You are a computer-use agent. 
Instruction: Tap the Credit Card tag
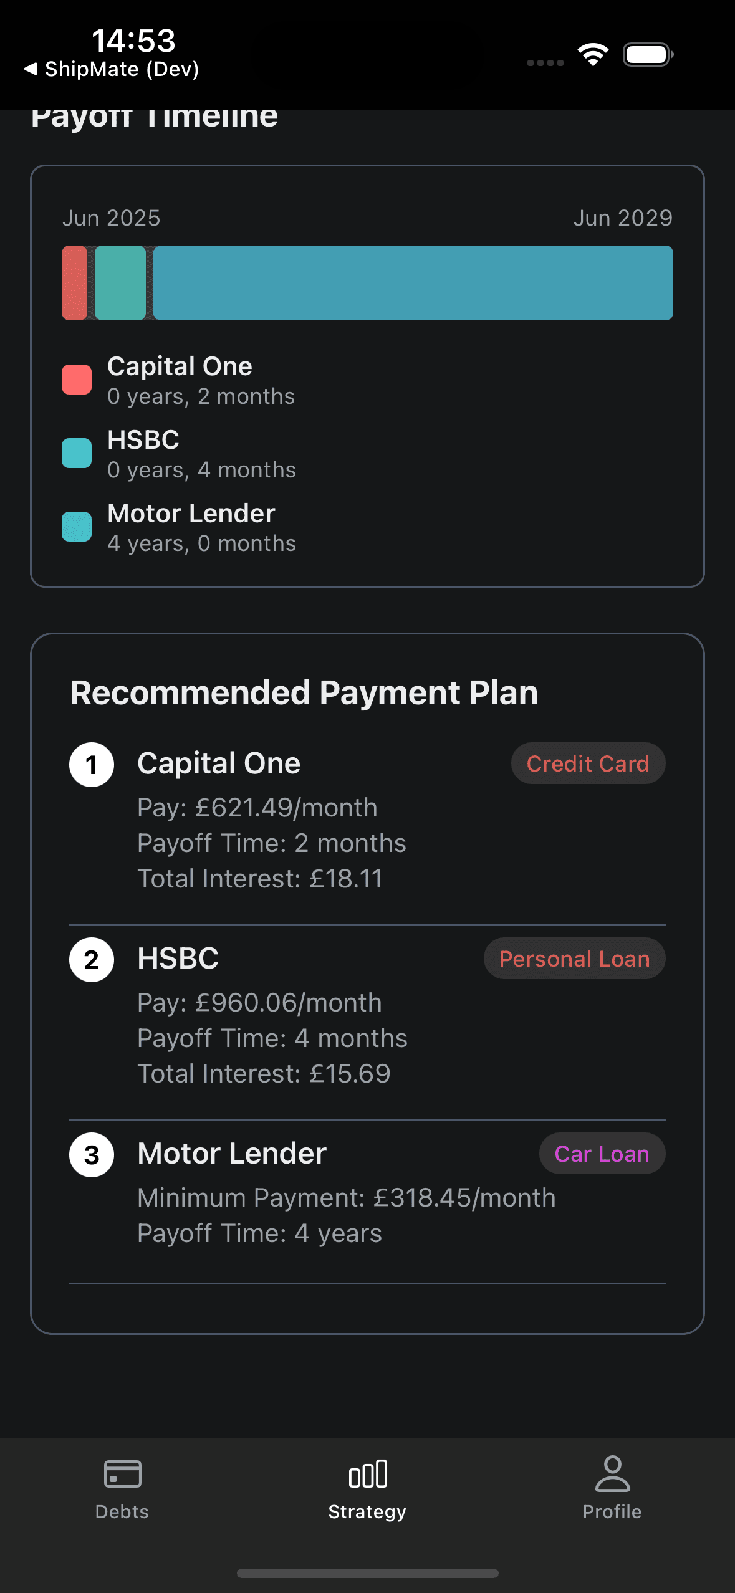(x=588, y=763)
